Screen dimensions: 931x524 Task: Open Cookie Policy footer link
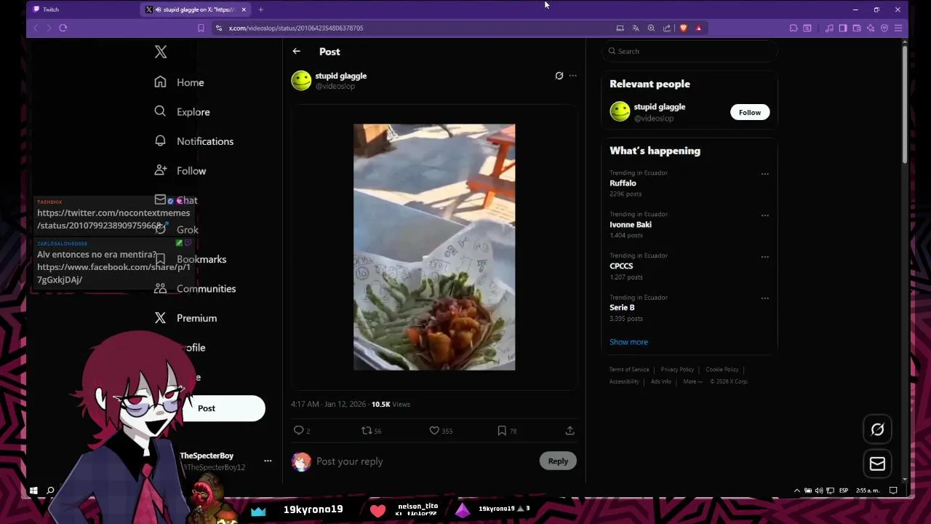722,370
